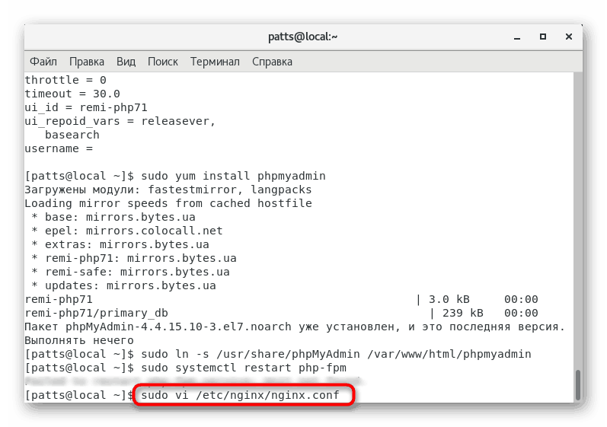Open the Справка menu

[272, 62]
